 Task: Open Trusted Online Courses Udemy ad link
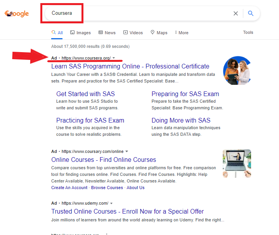[127, 211]
